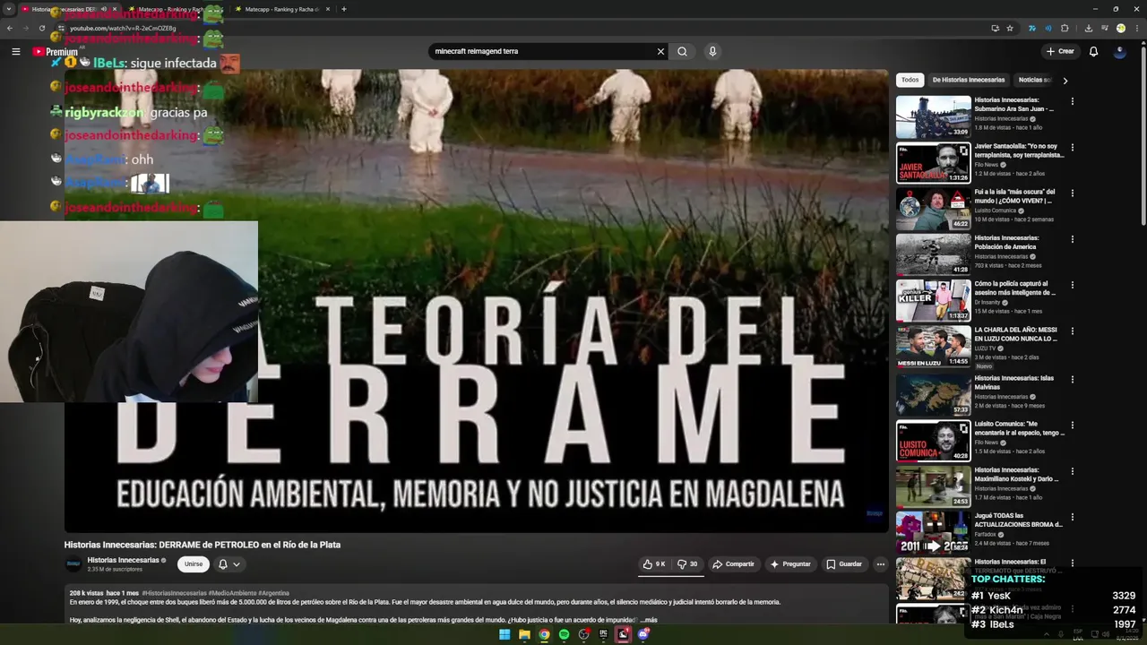
Task: Run search with the magnifier button
Action: pyautogui.click(x=682, y=51)
